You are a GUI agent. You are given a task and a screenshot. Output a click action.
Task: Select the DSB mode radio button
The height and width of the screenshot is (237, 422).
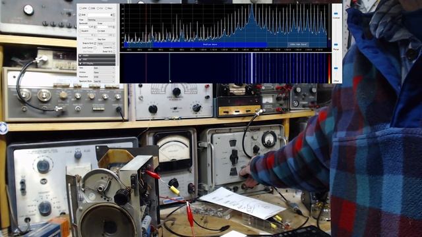pos(90,9)
